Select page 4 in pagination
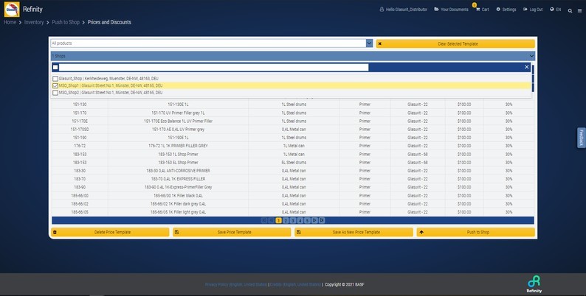Viewport: 586px width, 296px height. pos(300,221)
